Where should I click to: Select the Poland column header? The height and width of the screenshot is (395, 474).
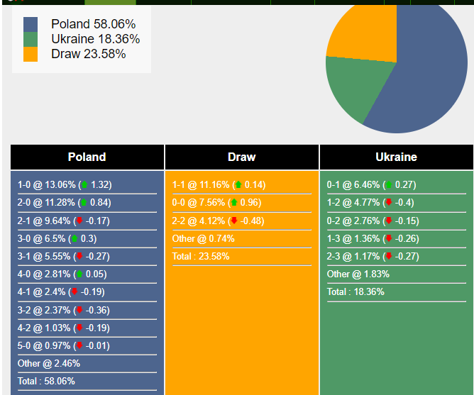pyautogui.click(x=87, y=157)
